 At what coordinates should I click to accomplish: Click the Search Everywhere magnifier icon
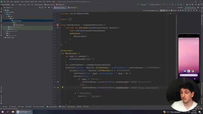tap(196, 4)
